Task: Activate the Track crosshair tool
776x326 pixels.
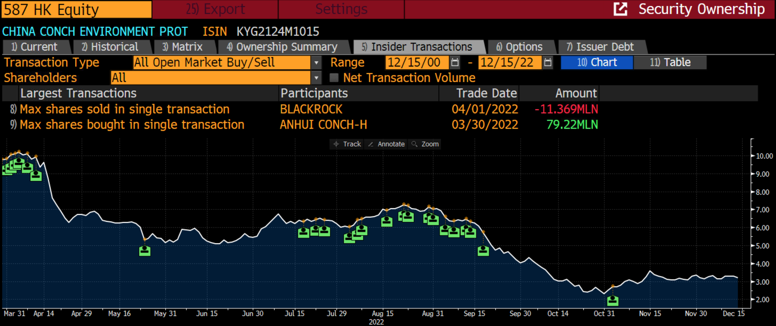Action: tap(346, 144)
